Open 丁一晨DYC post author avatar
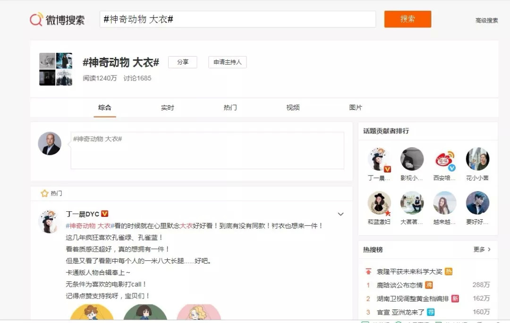The width and height of the screenshot is (510, 323). tap(49, 222)
